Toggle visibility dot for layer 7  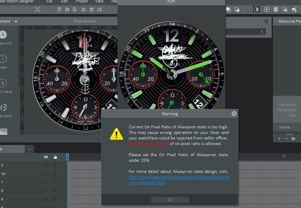tap(46, 182)
